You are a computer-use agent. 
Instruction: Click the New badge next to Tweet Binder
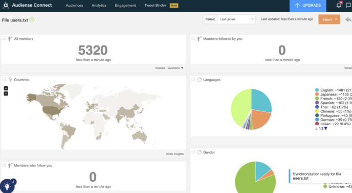(x=174, y=6)
